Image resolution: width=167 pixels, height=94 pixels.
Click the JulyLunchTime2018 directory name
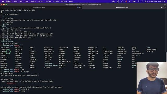point(51,66)
